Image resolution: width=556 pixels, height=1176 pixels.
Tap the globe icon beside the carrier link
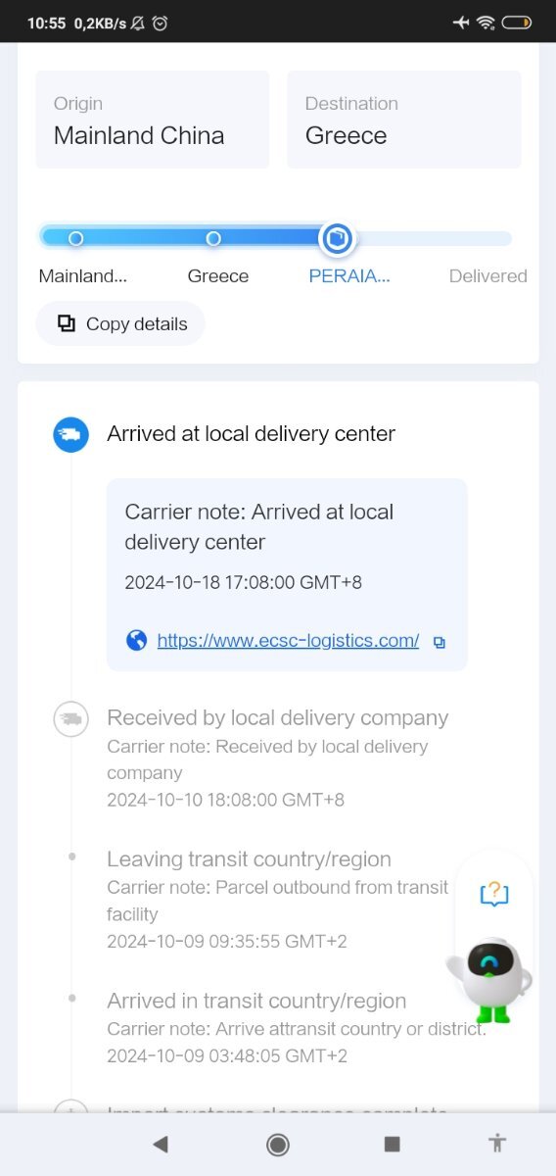[x=137, y=641]
